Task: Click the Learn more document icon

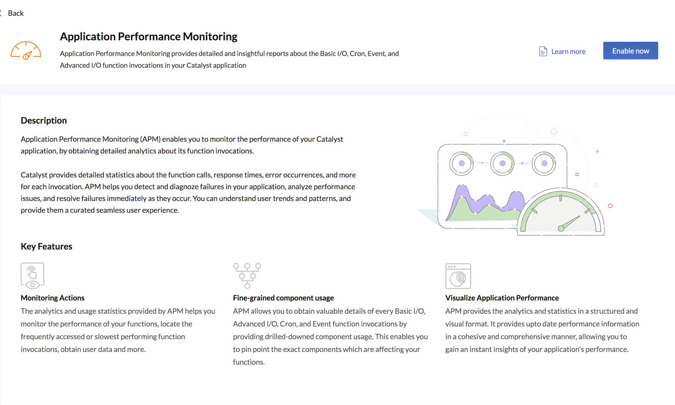Action: click(x=543, y=51)
